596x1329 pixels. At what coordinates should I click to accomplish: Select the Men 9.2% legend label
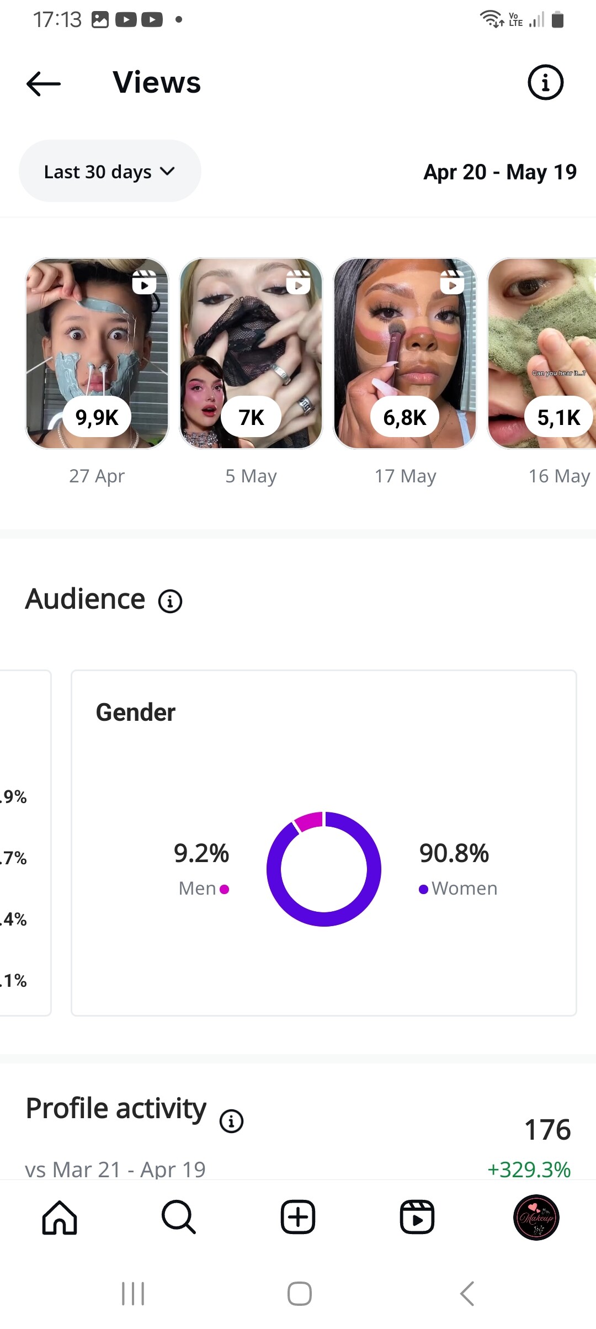coord(202,888)
